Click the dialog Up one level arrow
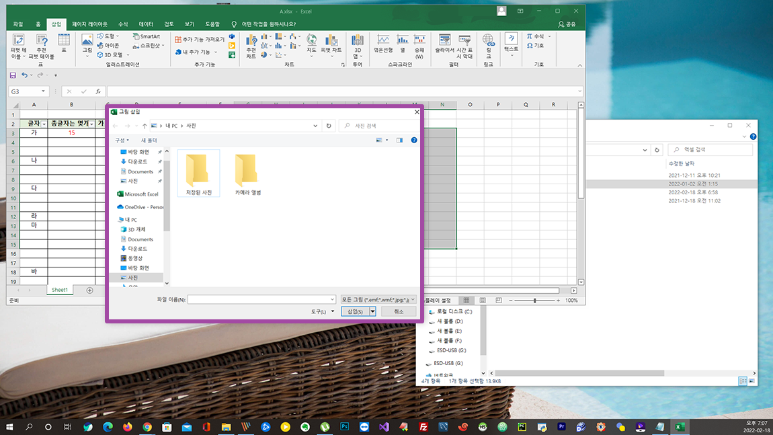The height and width of the screenshot is (435, 773). (x=145, y=126)
